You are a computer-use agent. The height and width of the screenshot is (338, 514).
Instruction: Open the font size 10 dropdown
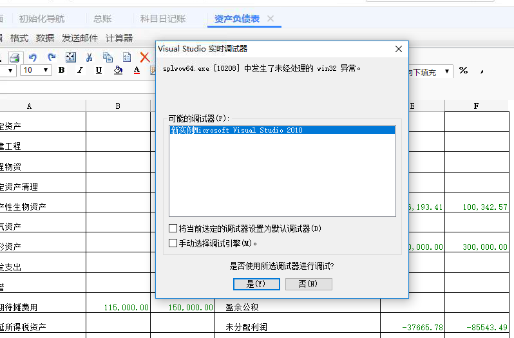(x=46, y=70)
